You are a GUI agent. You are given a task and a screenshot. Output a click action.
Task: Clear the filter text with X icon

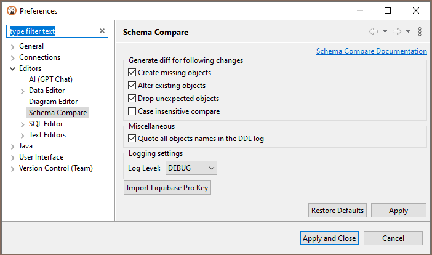[102, 31]
